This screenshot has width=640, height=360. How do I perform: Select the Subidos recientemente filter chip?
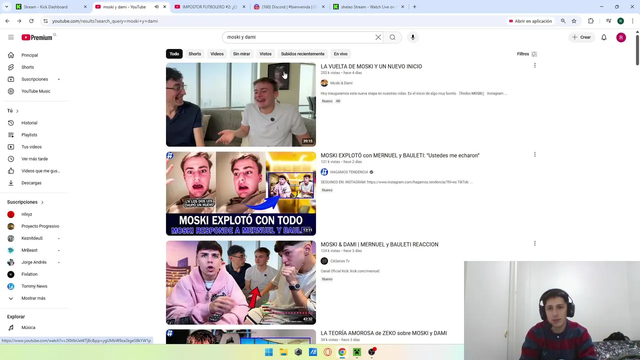(x=302, y=54)
